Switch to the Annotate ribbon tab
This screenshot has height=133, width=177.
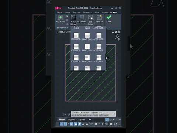pyautogui.click(x=77, y=12)
